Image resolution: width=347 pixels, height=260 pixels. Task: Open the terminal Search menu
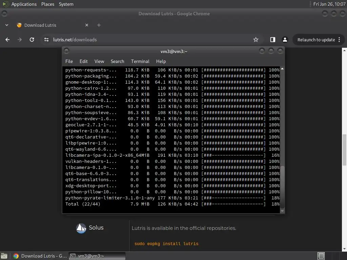117,61
